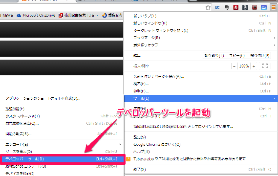Viewport: 278px width, 176px height.
Task: Increase zoom with the plus button
Action: click(254, 66)
